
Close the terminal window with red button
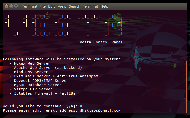click(6, 6)
